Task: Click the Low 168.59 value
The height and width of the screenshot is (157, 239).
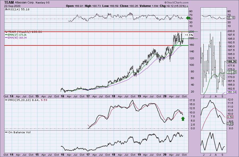Action: [110, 6]
